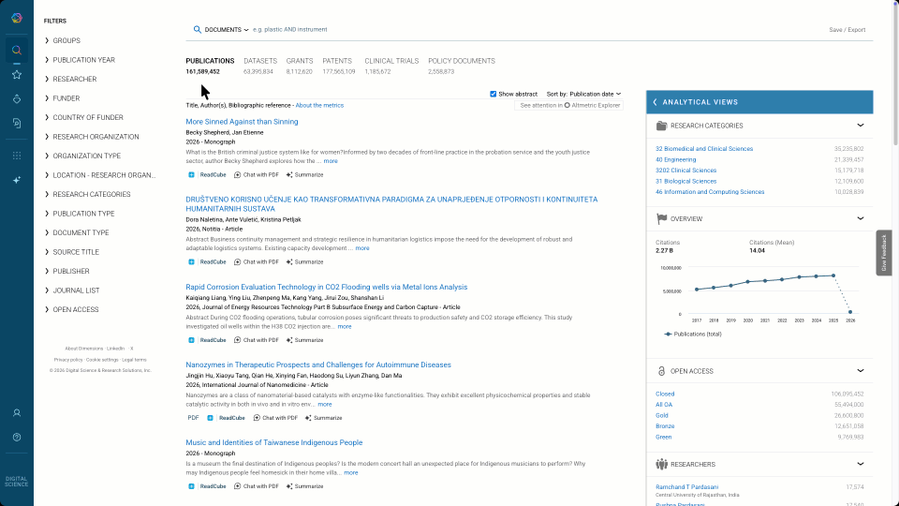This screenshot has width=899, height=506.
Task: Open favorites star in left sidebar
Action: (x=17, y=75)
